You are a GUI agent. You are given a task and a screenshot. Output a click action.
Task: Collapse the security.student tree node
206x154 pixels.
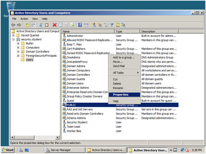coord(13,39)
